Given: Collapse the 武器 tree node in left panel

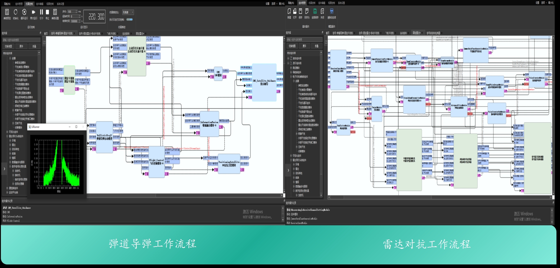Looking at the screenshot, I should click(x=10, y=58).
